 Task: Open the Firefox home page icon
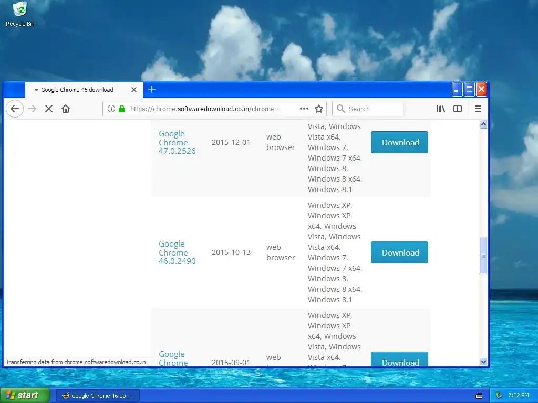66,109
